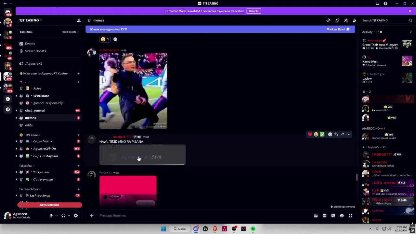Open the Discord inbox icon in title bar

pyautogui.click(x=378, y=3)
